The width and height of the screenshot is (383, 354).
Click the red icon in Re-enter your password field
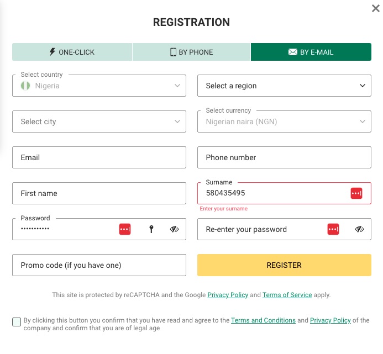click(333, 229)
